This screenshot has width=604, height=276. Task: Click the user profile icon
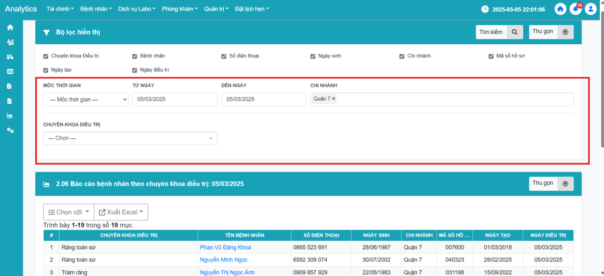[x=591, y=9]
